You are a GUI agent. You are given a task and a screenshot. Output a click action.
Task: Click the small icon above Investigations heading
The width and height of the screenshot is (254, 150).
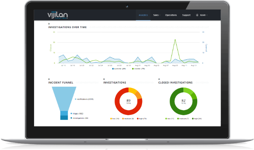tap(104, 79)
